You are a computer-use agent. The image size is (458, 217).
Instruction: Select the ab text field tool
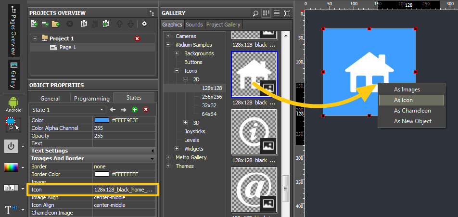tap(11, 188)
